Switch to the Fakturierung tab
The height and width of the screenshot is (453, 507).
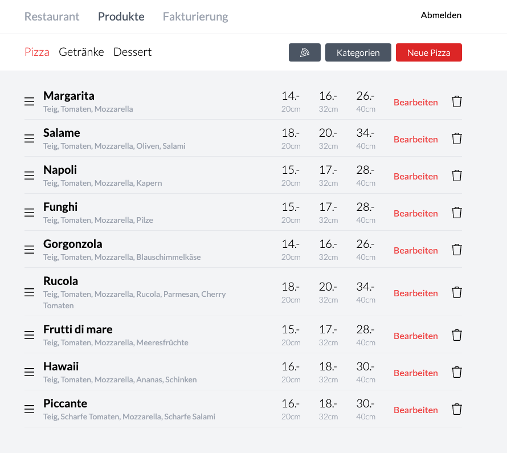195,17
